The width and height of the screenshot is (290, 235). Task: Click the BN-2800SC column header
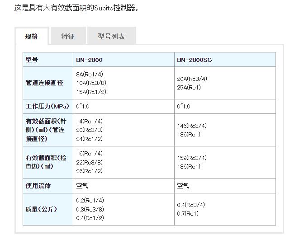coord(194,60)
